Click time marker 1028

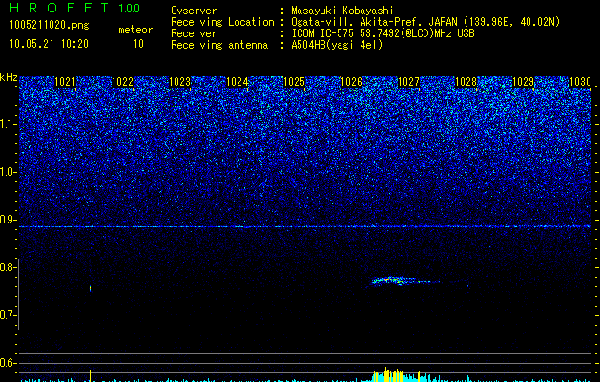coord(466,82)
